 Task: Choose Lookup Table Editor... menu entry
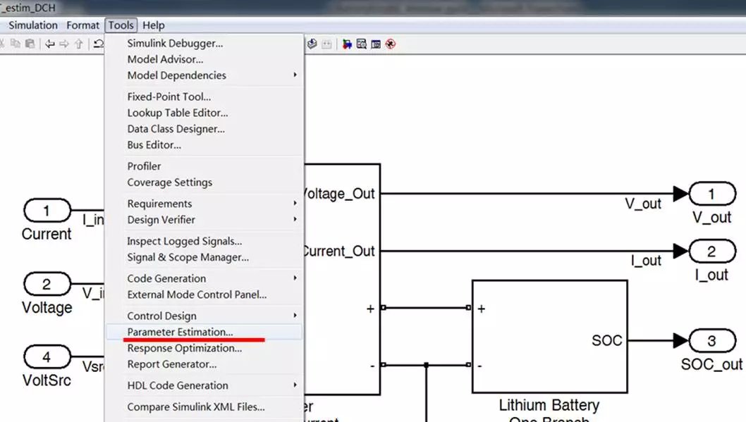[x=177, y=113]
